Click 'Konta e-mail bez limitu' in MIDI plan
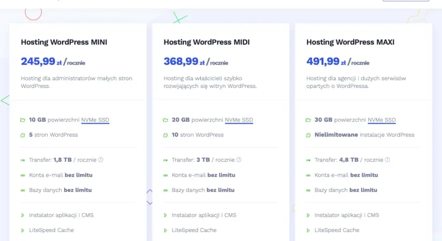The image size is (442, 241). 203,175
